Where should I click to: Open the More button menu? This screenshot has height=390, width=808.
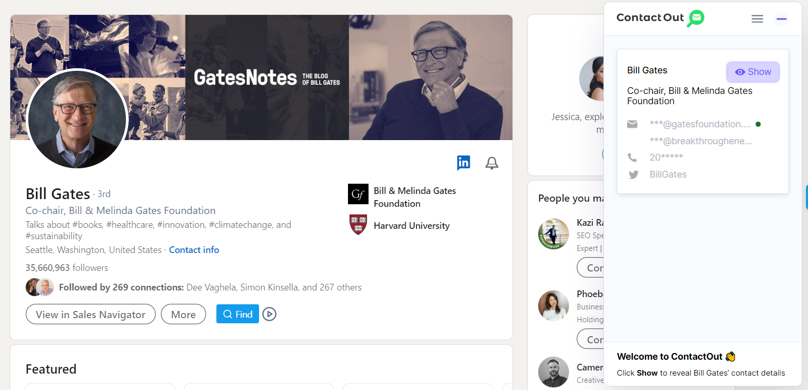click(183, 314)
